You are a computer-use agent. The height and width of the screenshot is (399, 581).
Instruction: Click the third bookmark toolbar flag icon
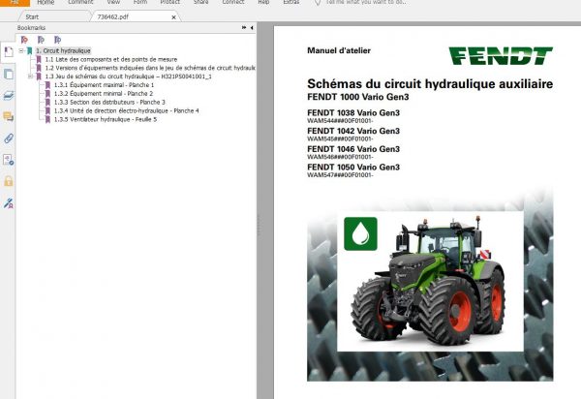point(57,40)
